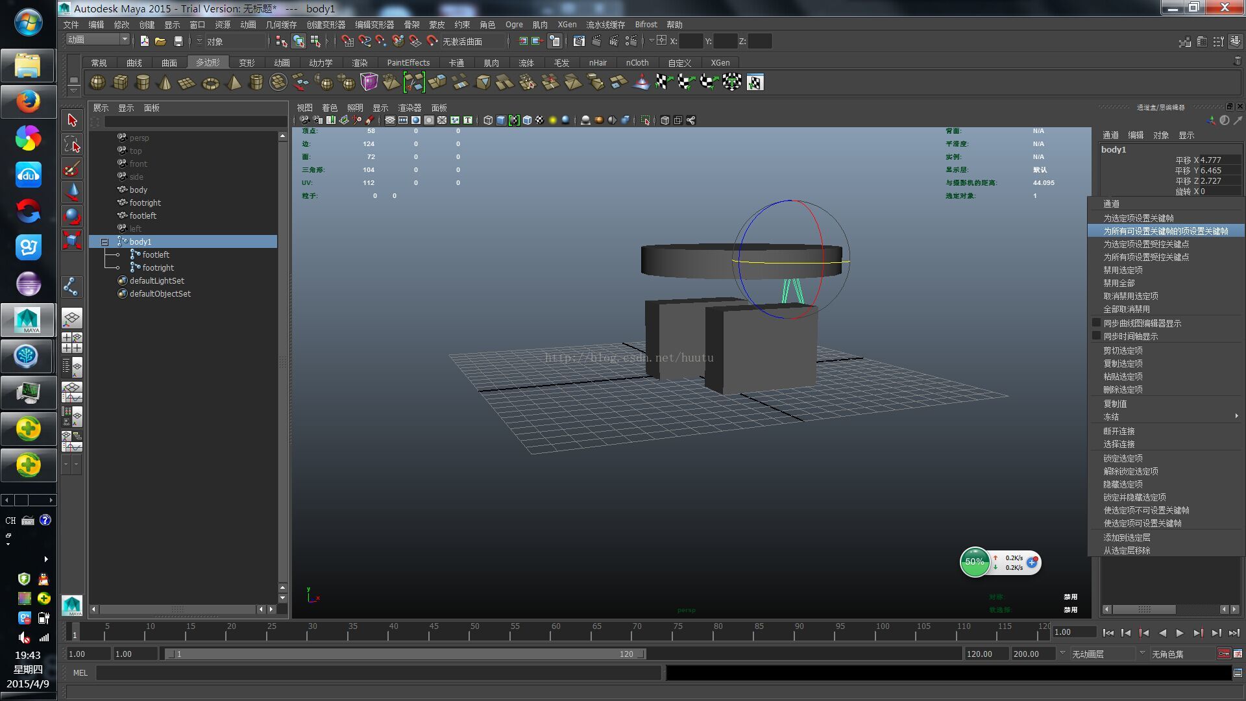Collapse the body1 node in outliner

pyautogui.click(x=104, y=241)
